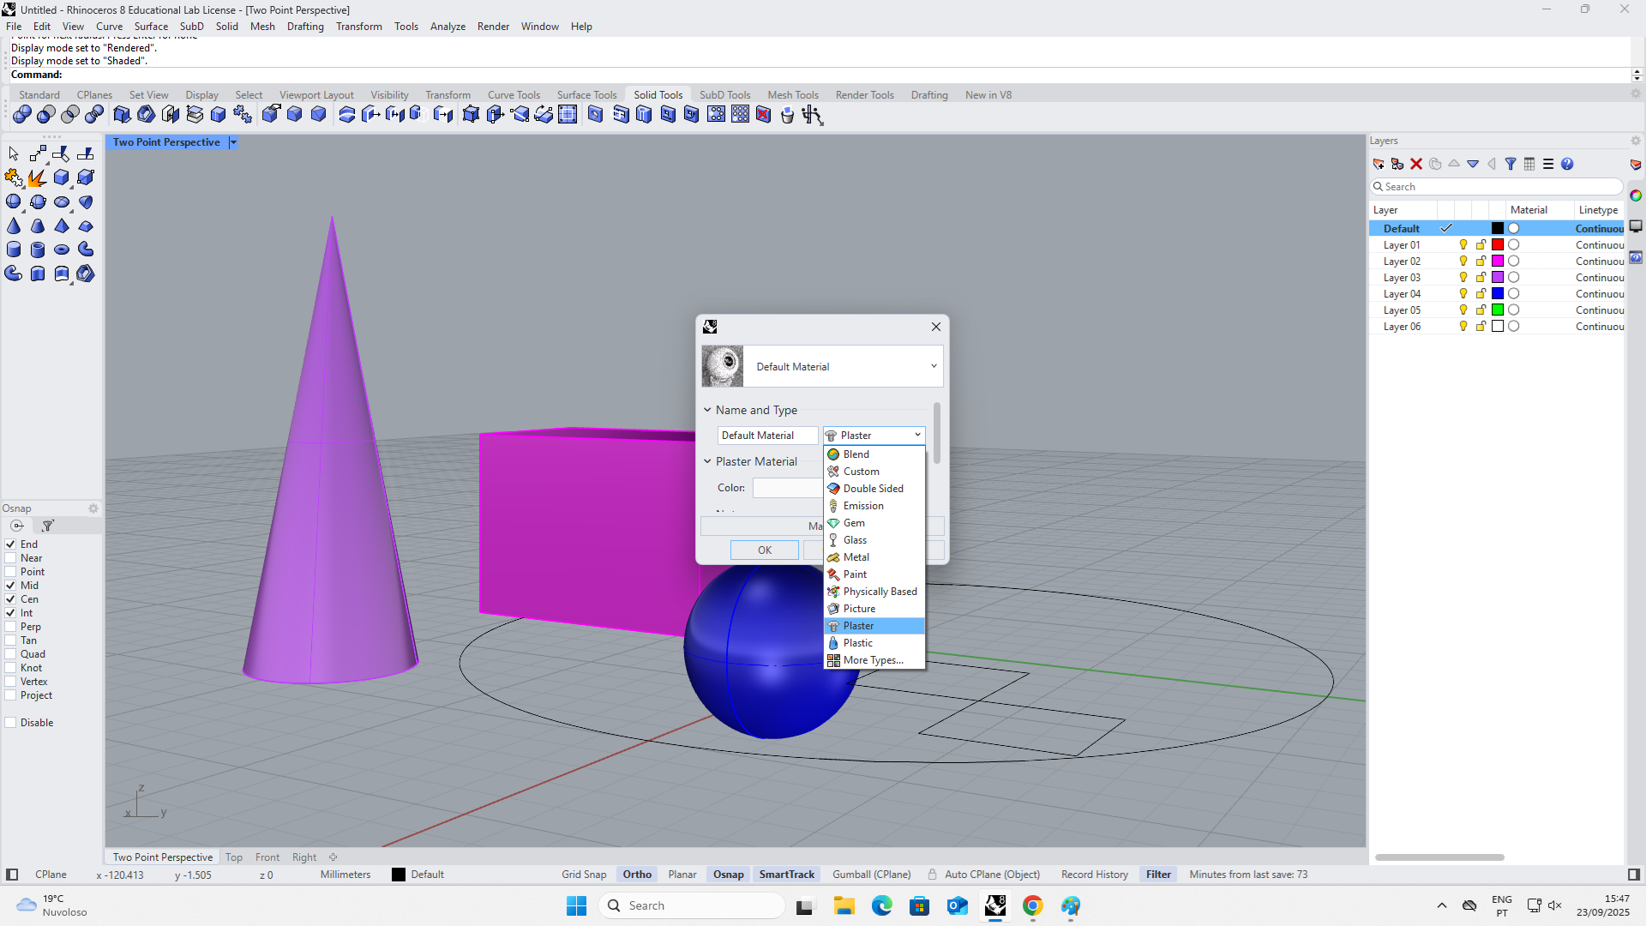
Task: Select the Sphere tool icon
Action: click(x=14, y=201)
